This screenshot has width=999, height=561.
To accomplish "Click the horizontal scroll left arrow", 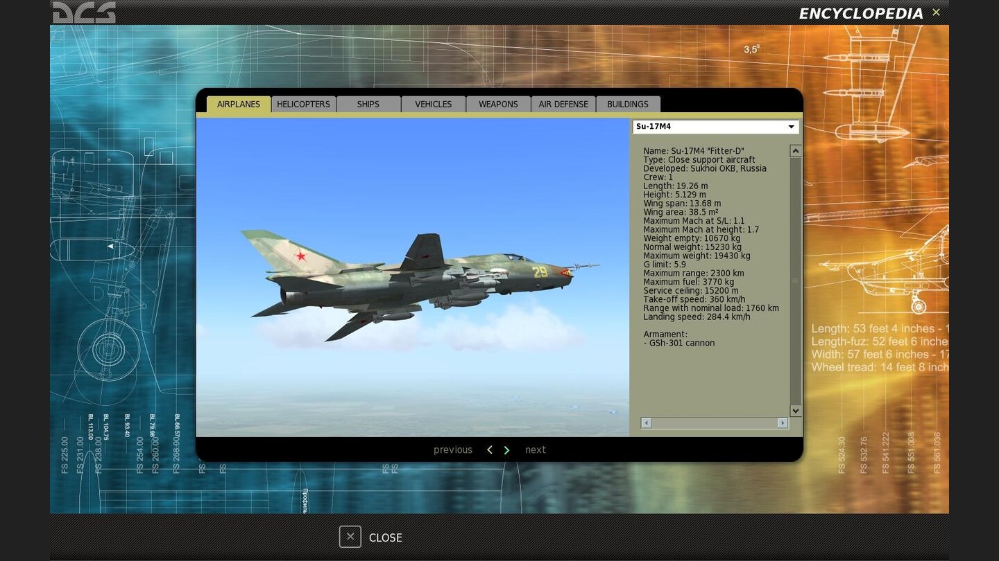I will tap(647, 422).
